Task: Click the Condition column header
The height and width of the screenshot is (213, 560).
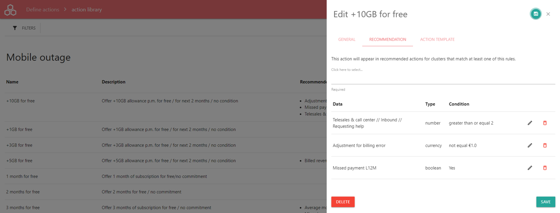Action: pyautogui.click(x=459, y=104)
